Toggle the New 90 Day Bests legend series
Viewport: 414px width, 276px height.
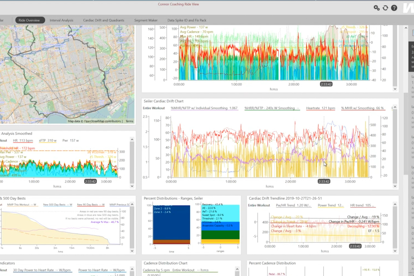91,205
